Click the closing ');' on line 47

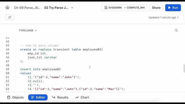pyautogui.click(x=22, y=61)
